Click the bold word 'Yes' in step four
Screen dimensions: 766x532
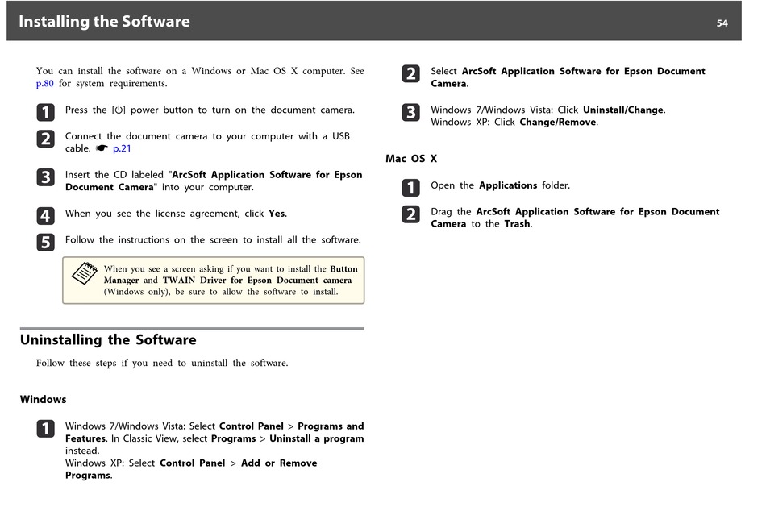tap(277, 214)
